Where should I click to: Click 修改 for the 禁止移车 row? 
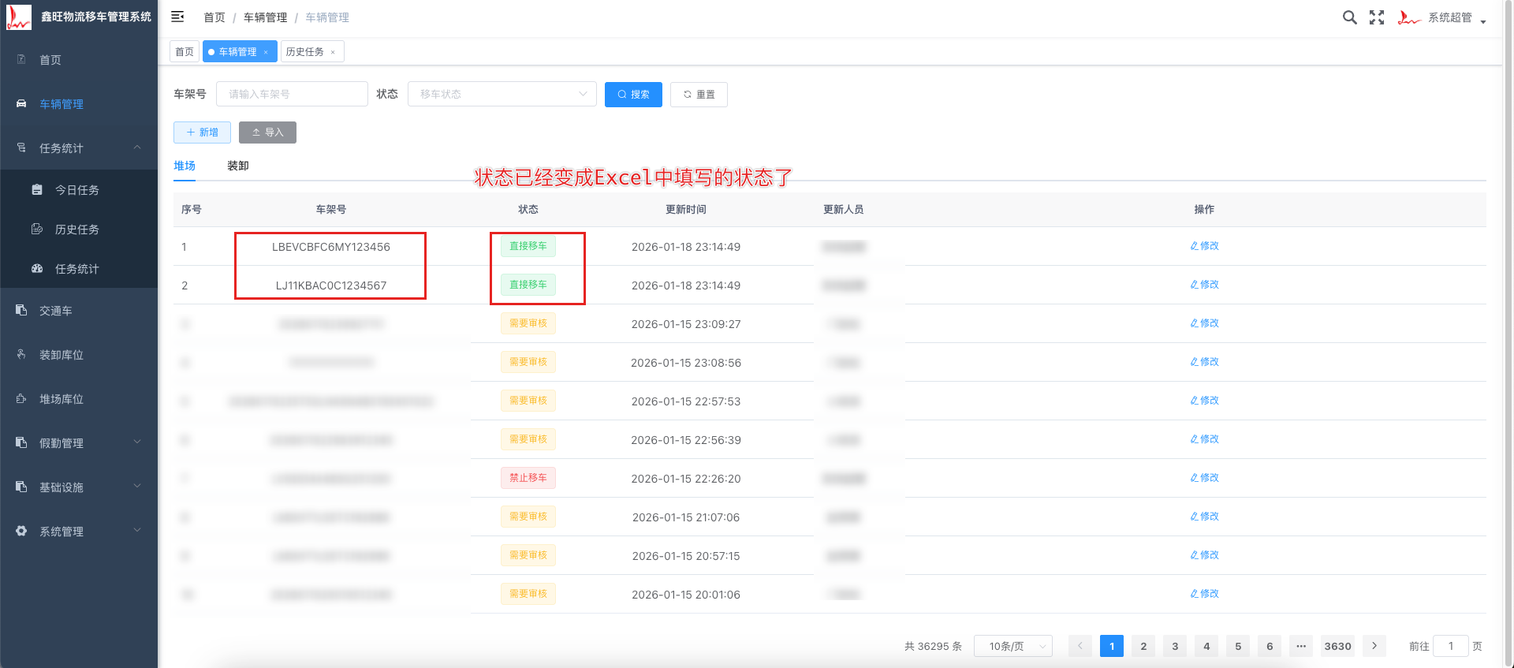pyautogui.click(x=1204, y=478)
